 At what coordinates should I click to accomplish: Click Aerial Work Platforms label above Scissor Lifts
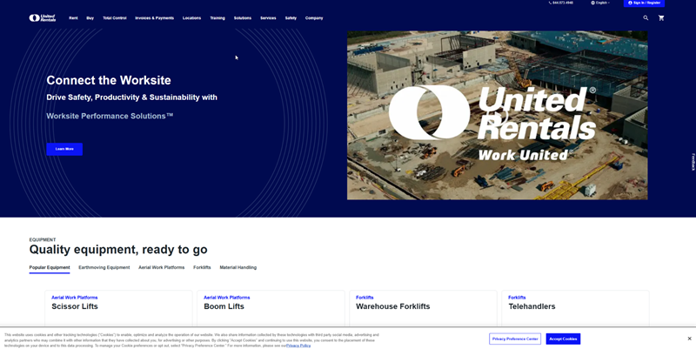75,298
